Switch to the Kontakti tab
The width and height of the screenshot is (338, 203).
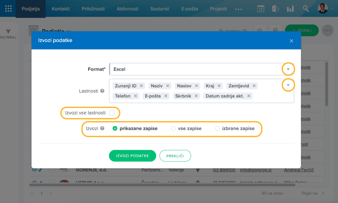click(x=61, y=9)
